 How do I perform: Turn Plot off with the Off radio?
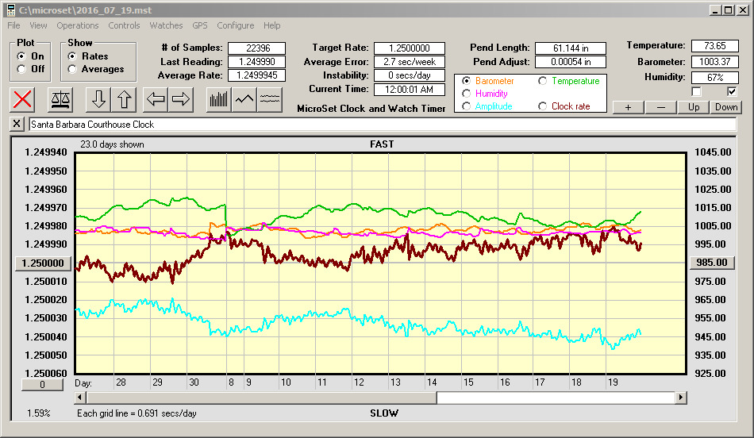21,69
